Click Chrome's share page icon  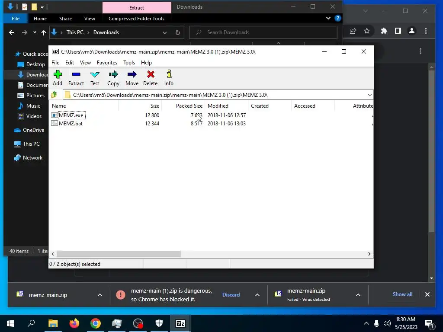[353, 31]
